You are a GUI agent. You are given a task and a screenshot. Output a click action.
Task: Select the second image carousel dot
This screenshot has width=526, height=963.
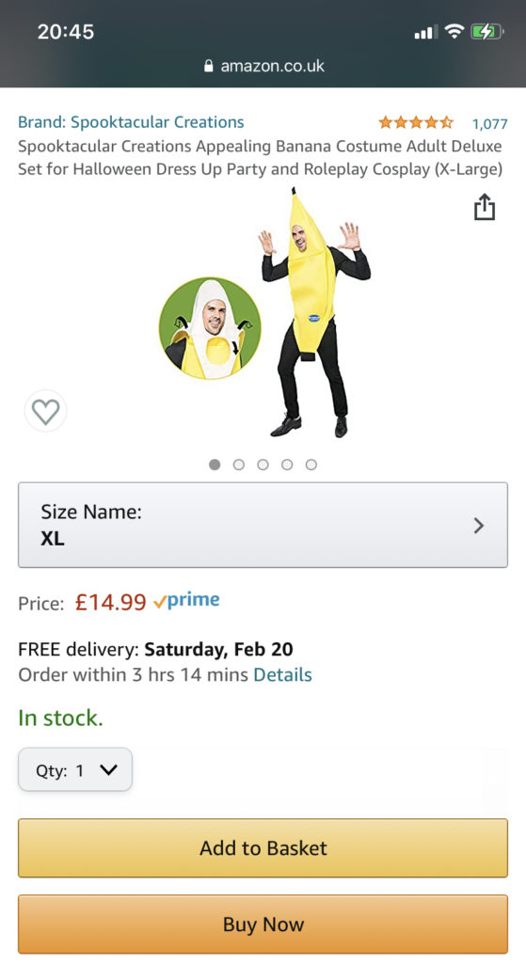238,465
